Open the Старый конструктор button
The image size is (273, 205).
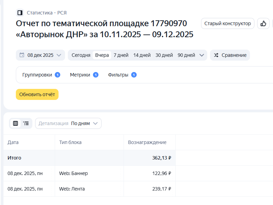coord(228,23)
